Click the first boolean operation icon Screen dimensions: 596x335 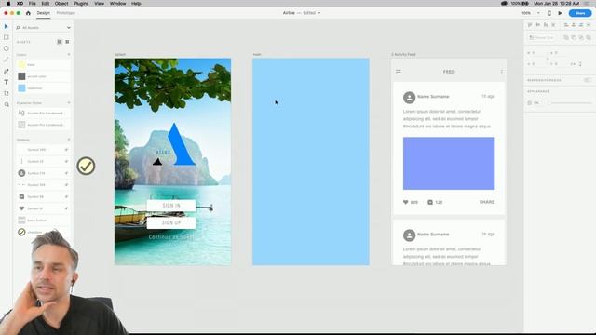click(x=566, y=37)
